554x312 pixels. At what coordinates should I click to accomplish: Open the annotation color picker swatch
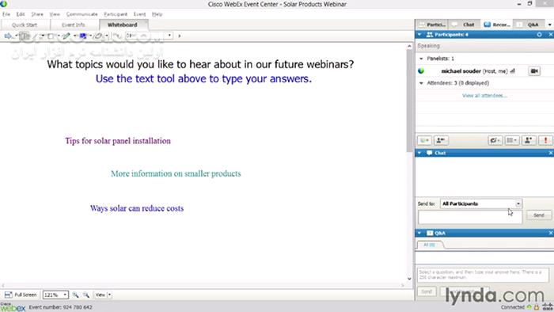83,36
